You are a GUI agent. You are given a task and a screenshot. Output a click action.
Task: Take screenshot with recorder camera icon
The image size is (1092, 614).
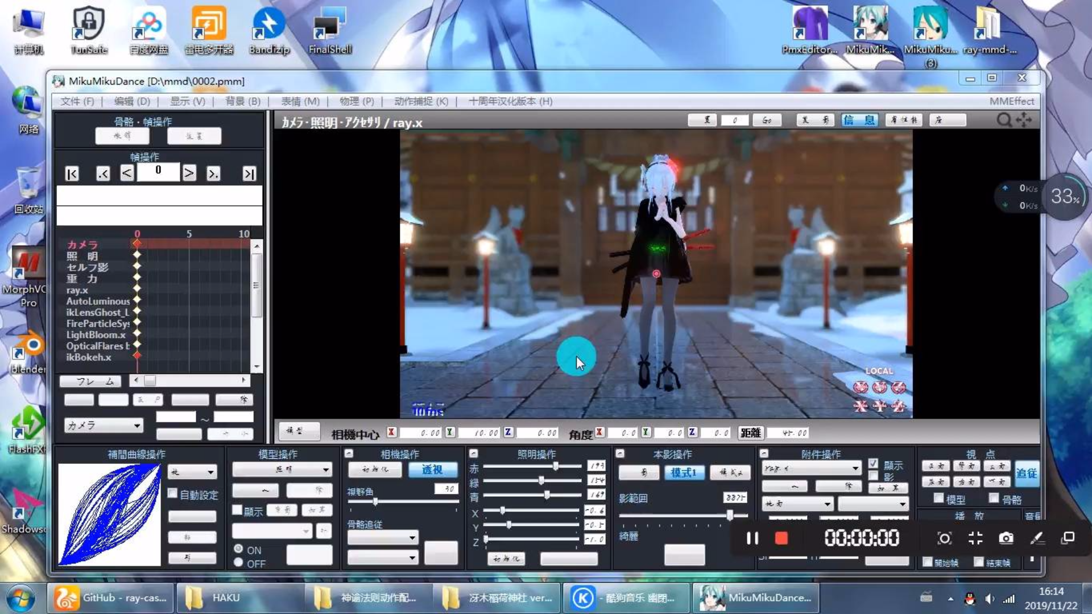(1006, 538)
